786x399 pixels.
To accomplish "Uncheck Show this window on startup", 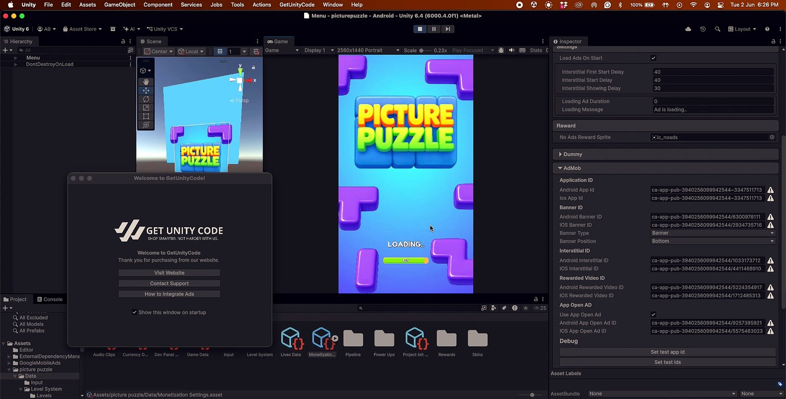I will pos(134,313).
